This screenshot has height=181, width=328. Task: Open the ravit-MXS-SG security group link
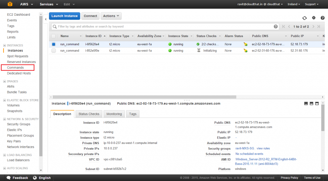pos(244,148)
